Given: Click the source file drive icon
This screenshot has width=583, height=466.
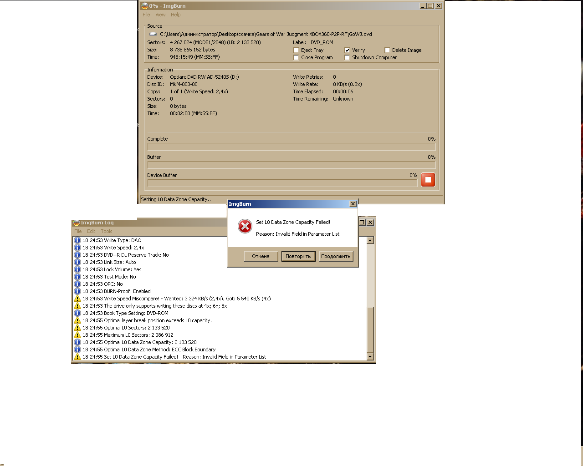Looking at the screenshot, I should (153, 34).
